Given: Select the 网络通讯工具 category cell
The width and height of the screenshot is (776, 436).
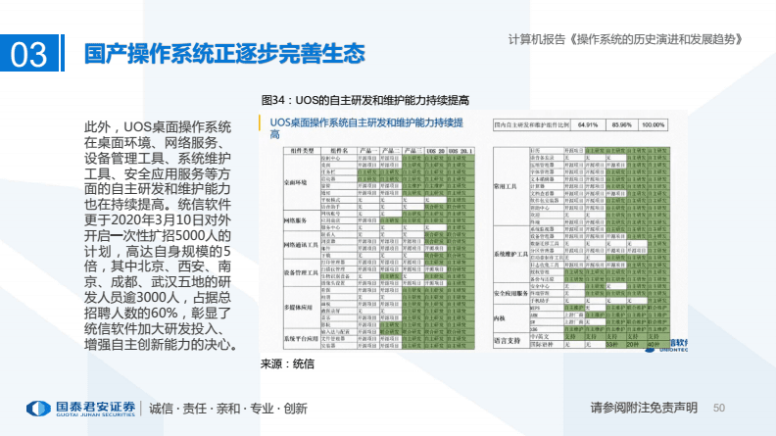Looking at the screenshot, I should [x=302, y=245].
